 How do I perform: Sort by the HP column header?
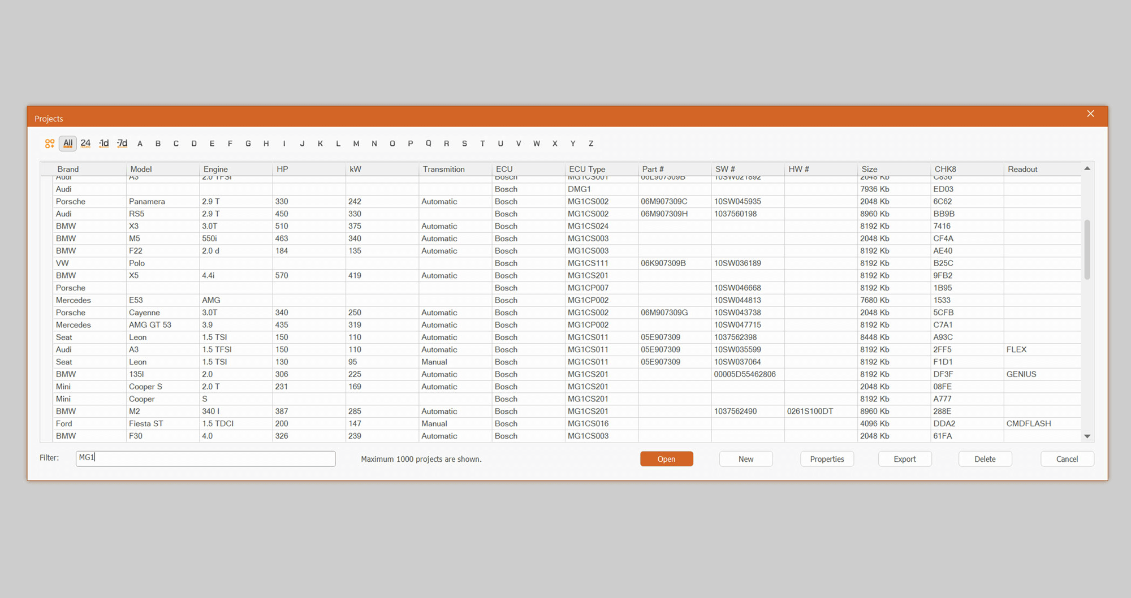[309, 169]
